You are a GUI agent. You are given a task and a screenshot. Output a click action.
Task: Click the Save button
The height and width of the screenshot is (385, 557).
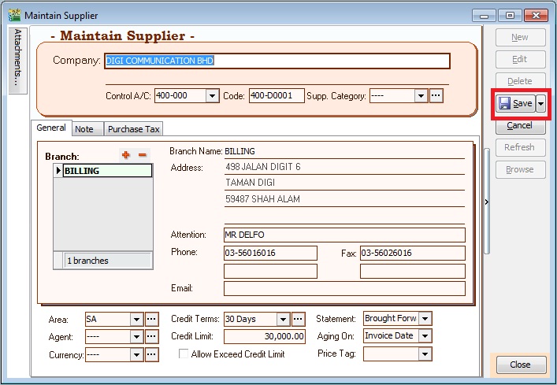pos(515,104)
